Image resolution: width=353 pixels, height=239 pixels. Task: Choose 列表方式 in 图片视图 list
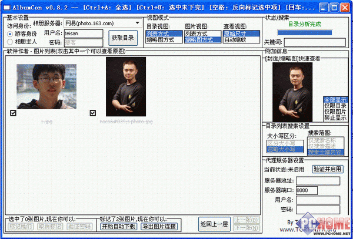point(198,34)
